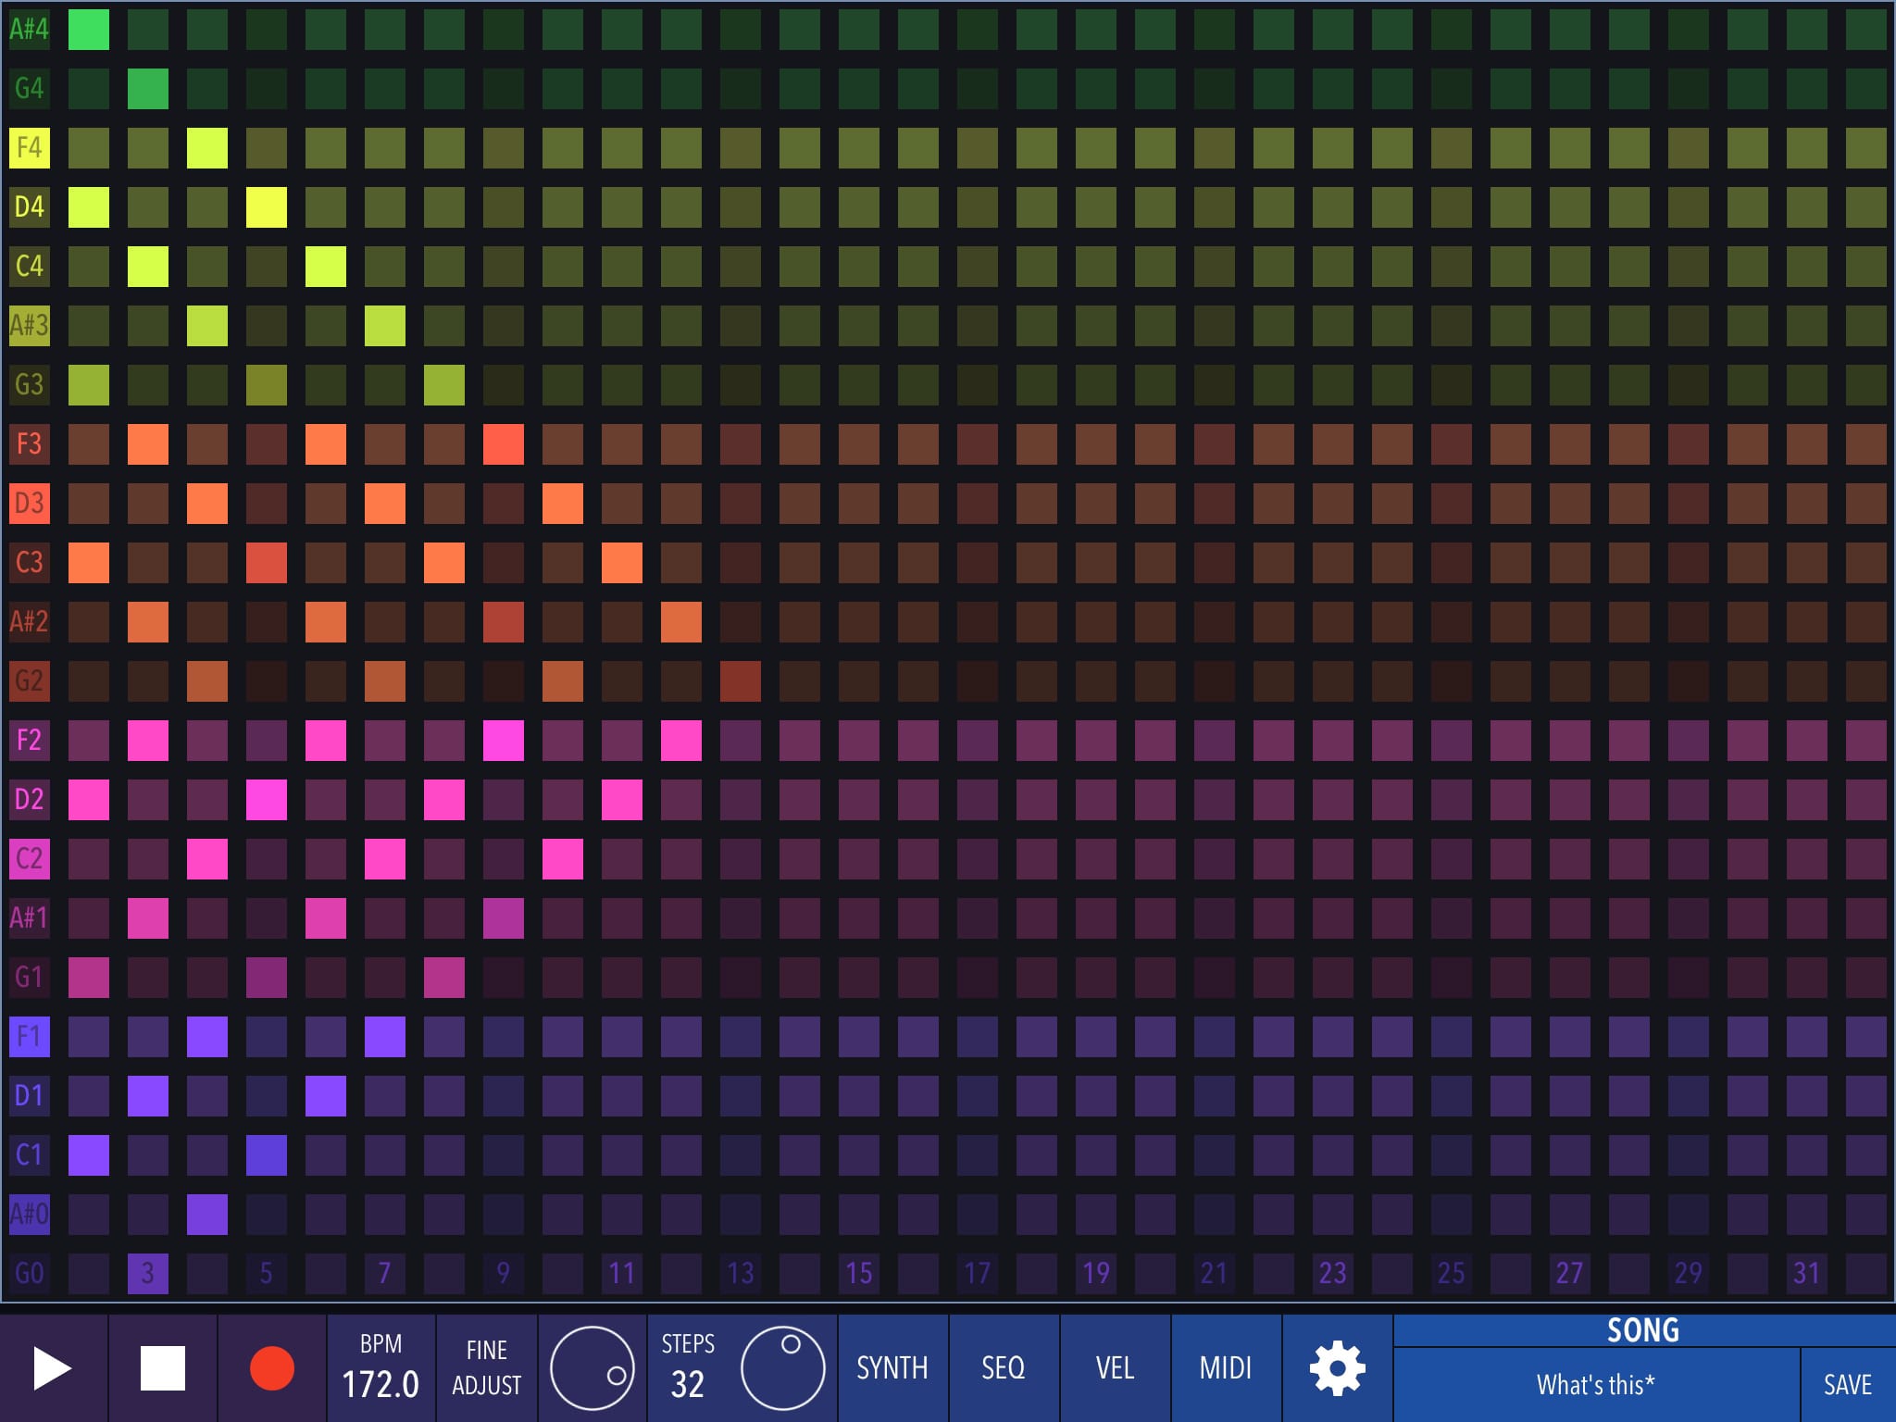Turn off the lit A#3 cell in column 7

pyautogui.click(x=385, y=326)
